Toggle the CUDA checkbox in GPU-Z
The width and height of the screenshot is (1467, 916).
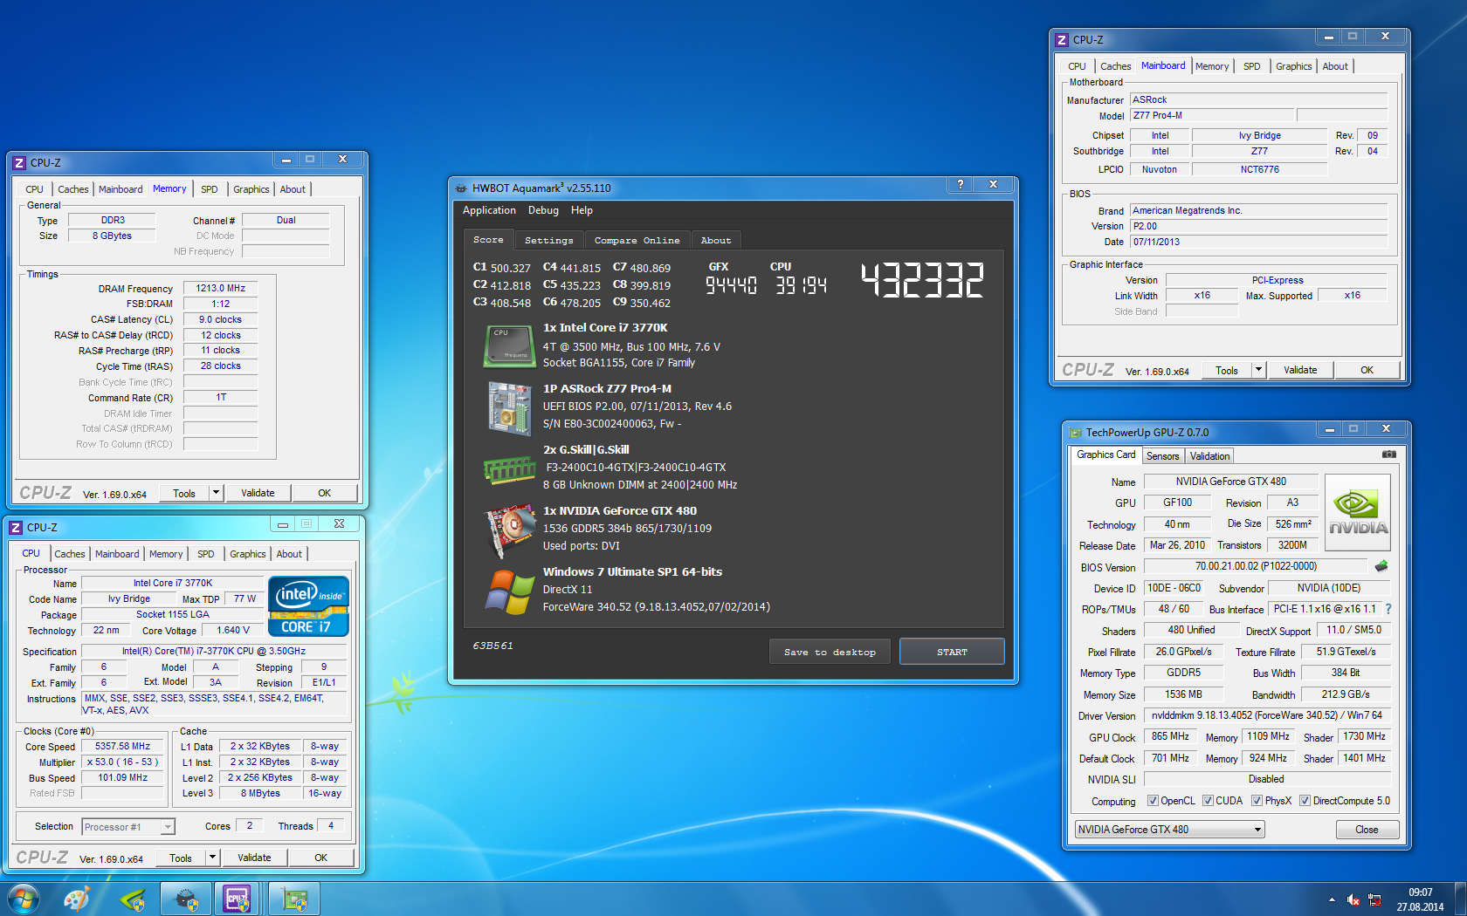coord(1208,801)
